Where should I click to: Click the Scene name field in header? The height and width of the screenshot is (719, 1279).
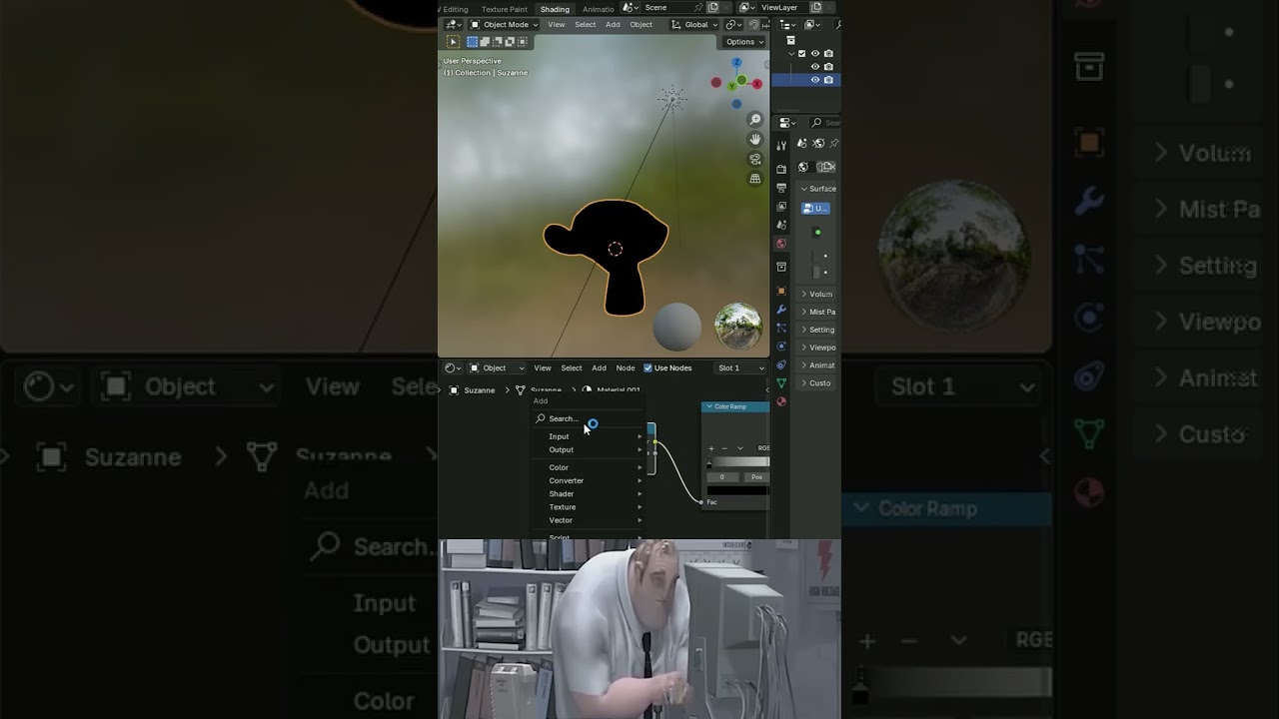click(x=665, y=8)
